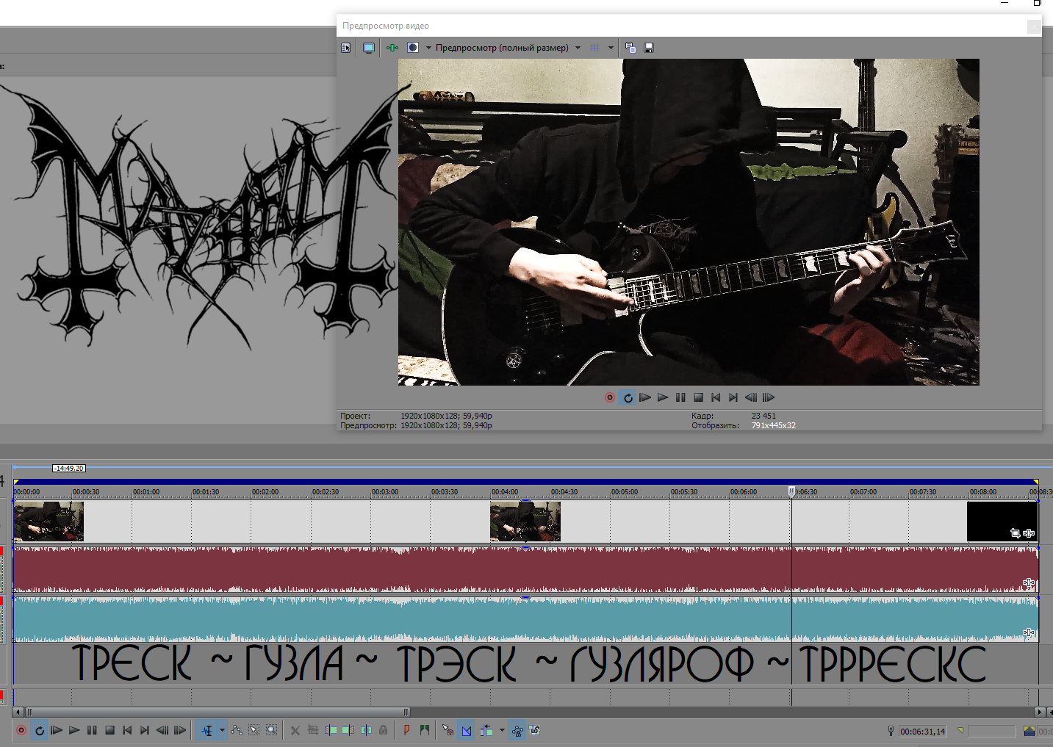Step to previous frame under video preview
The width and height of the screenshot is (1053, 747).
point(751,397)
